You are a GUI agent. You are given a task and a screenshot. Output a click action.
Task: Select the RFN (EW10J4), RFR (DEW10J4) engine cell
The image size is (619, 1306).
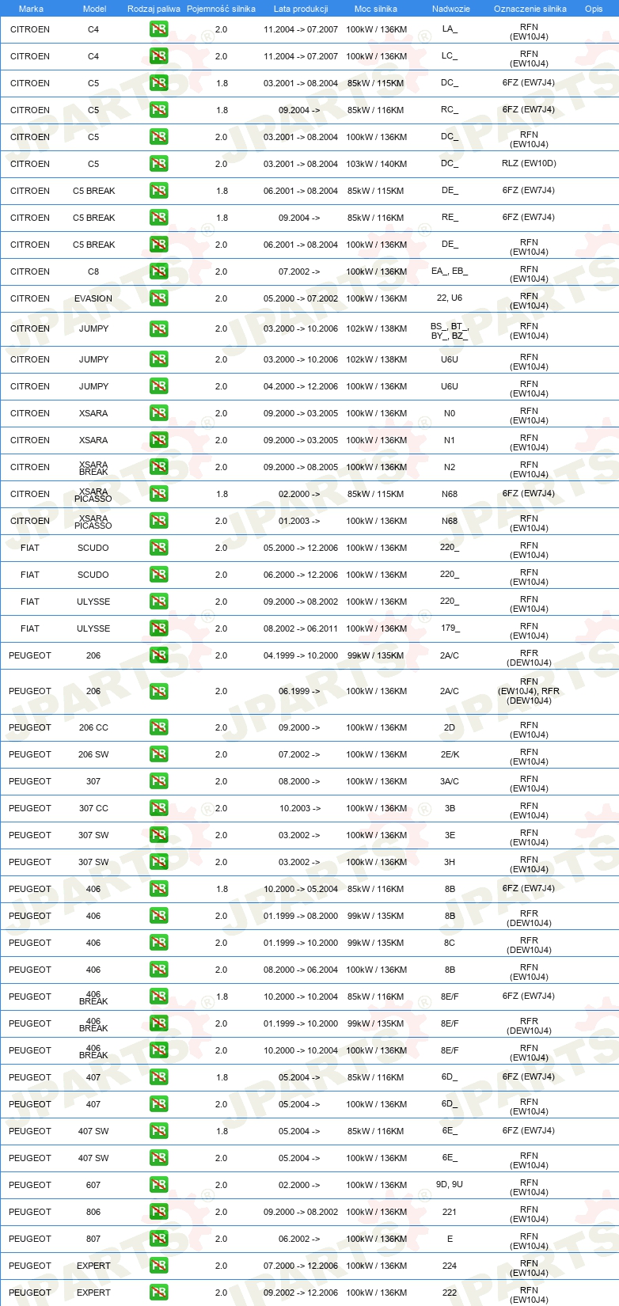pos(529,691)
